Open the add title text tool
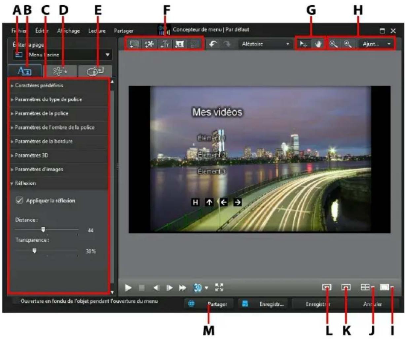The width and height of the screenshot is (405, 339). [x=165, y=44]
